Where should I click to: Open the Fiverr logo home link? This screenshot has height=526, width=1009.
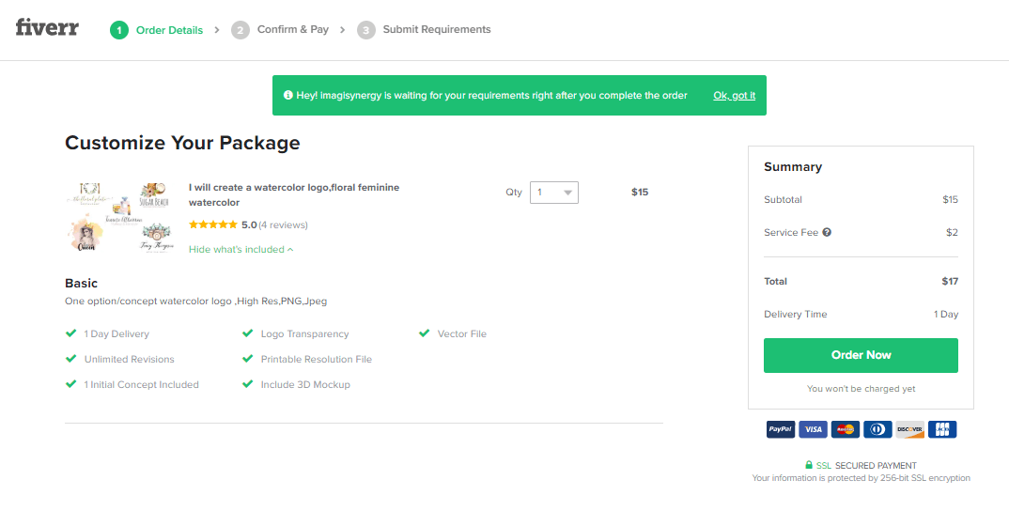point(47,27)
